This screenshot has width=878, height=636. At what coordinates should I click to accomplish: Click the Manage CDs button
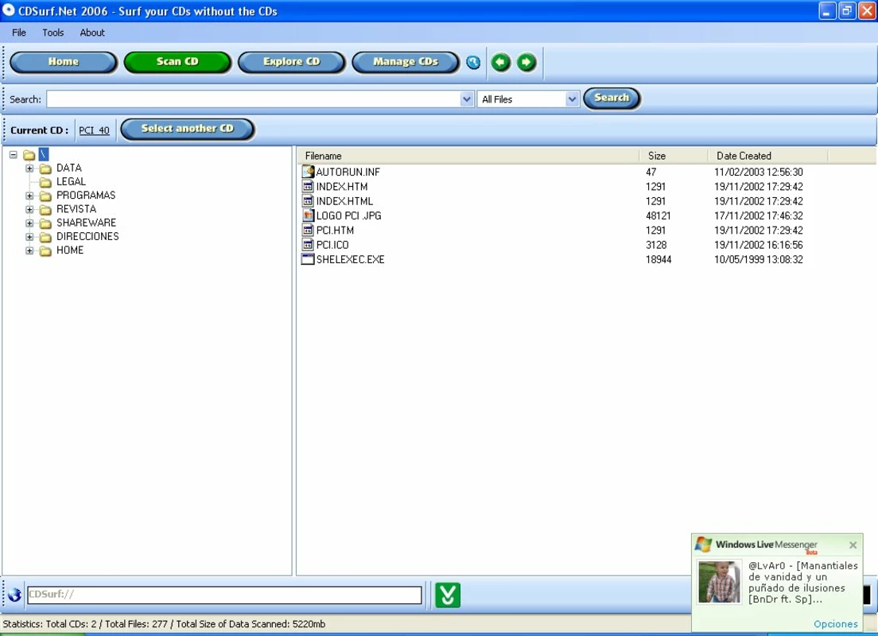(x=406, y=62)
